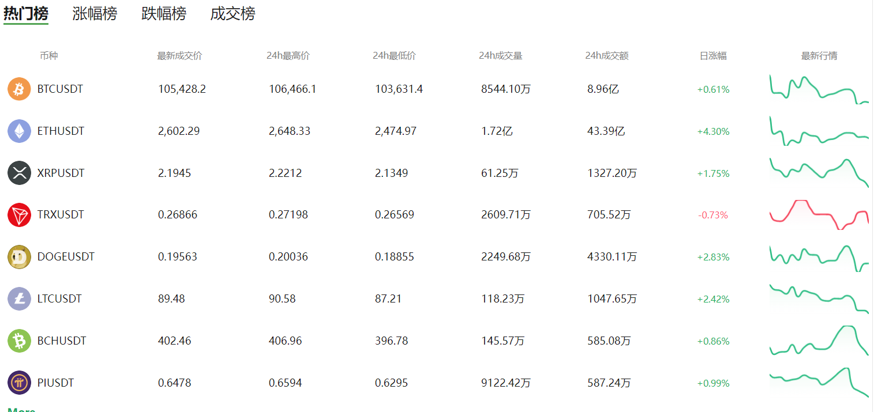
Task: Click the More link below the table
Action: tap(22, 410)
